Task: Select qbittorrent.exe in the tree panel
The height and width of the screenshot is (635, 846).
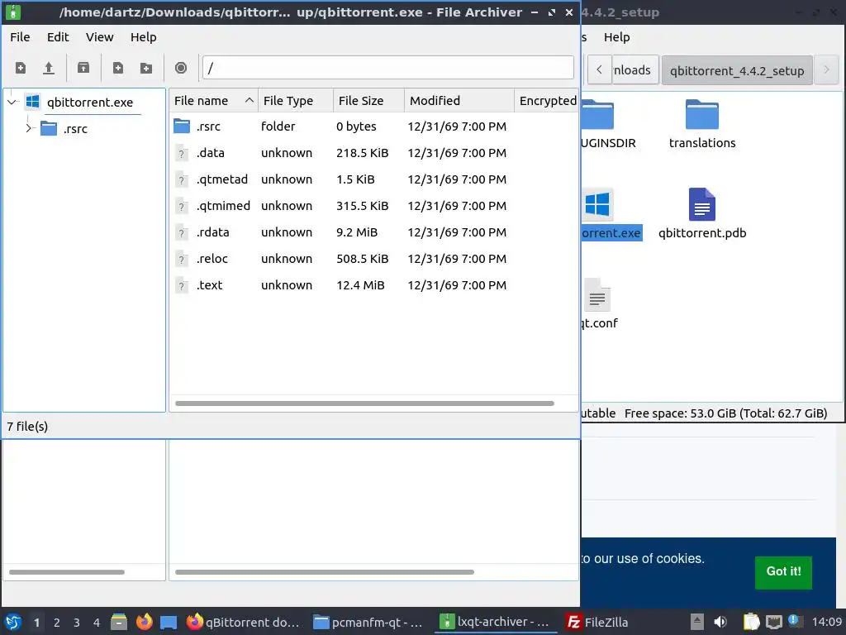Action: click(x=89, y=102)
